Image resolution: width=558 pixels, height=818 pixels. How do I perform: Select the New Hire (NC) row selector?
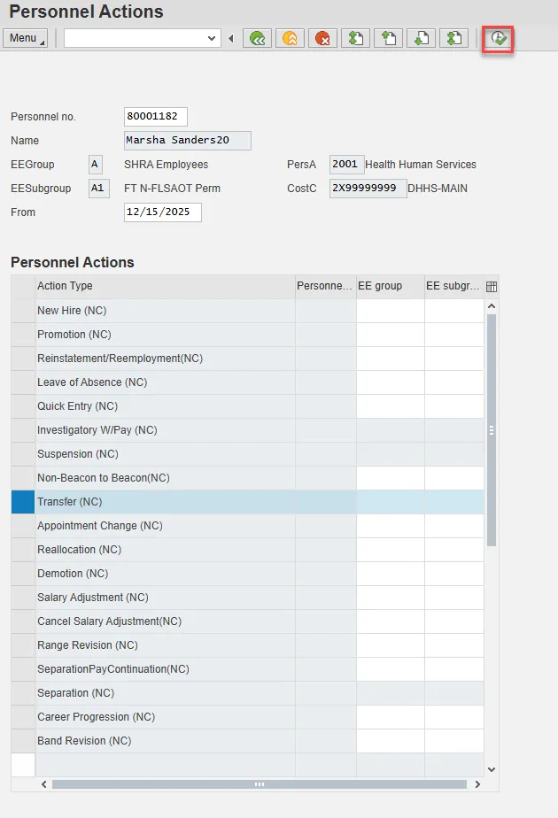point(23,311)
